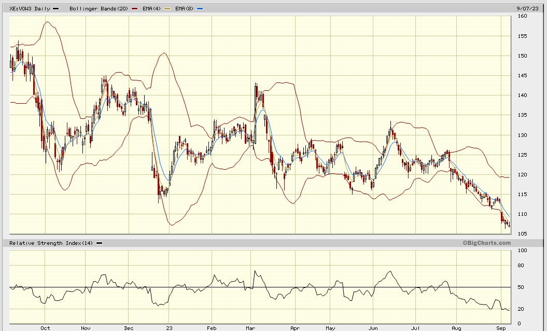
Task: Select the Bollinger Bands(20) legend entry
Action: click(x=99, y=8)
